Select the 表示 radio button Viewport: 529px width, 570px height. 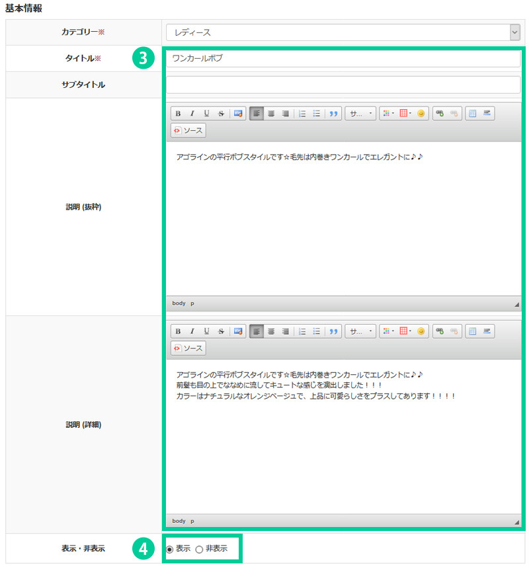[170, 549]
